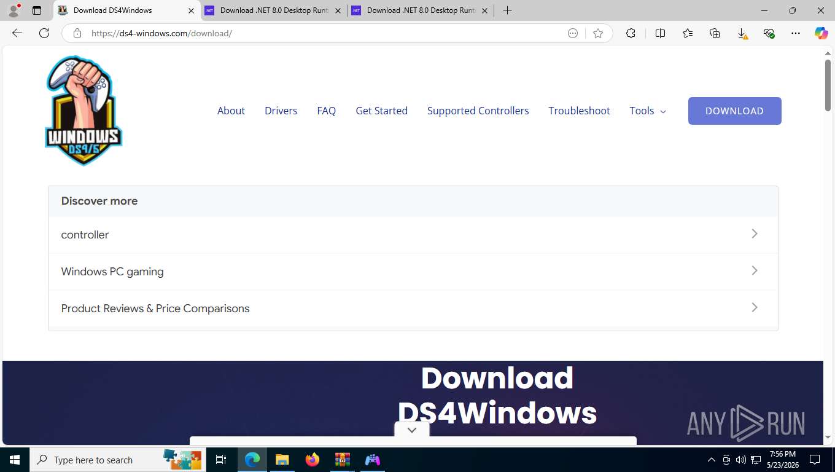The width and height of the screenshot is (835, 472).
Task: Open Edge Settings and more menu
Action: [x=796, y=33]
